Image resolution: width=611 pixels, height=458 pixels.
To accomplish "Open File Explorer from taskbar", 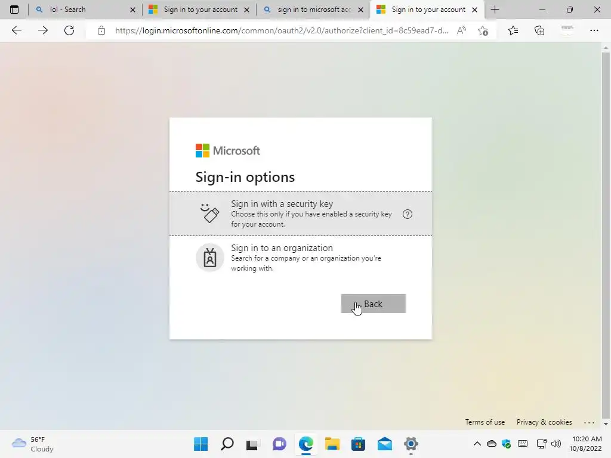I will click(332, 444).
